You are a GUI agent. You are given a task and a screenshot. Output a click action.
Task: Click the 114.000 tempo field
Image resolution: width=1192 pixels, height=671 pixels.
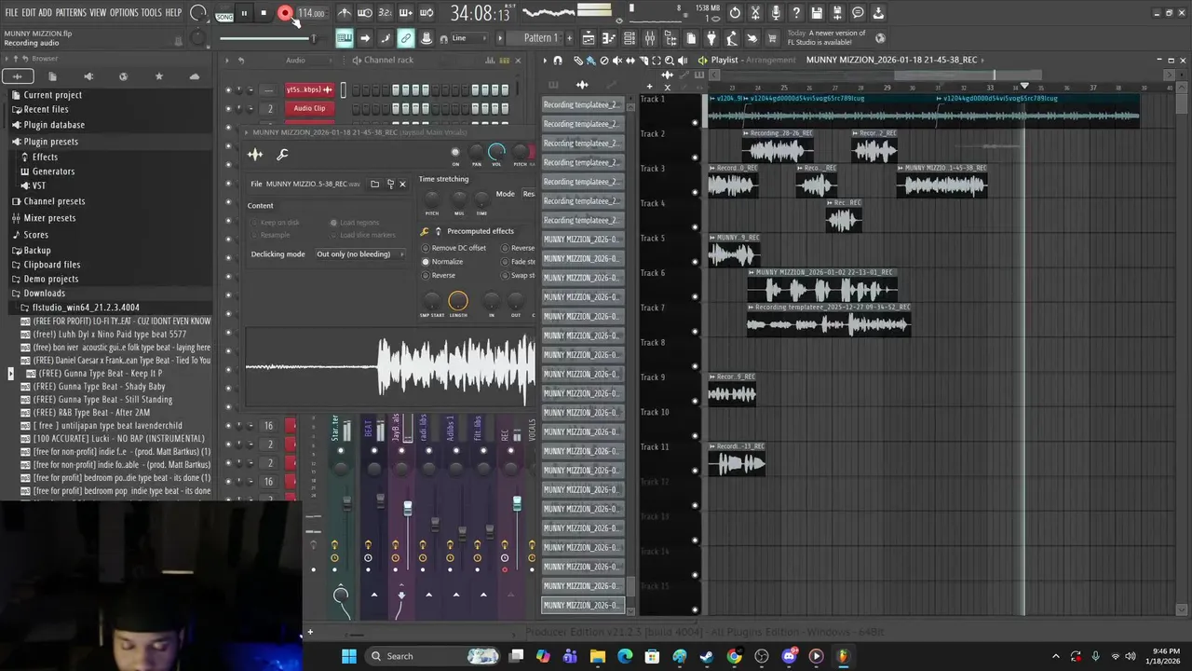[x=311, y=14]
